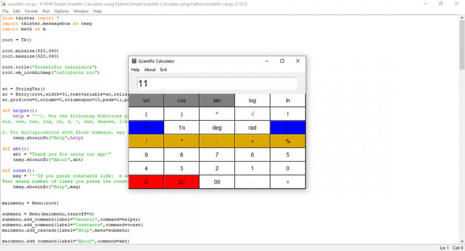Click the scrollbar up arrow in IDLE

[x=462, y=18]
